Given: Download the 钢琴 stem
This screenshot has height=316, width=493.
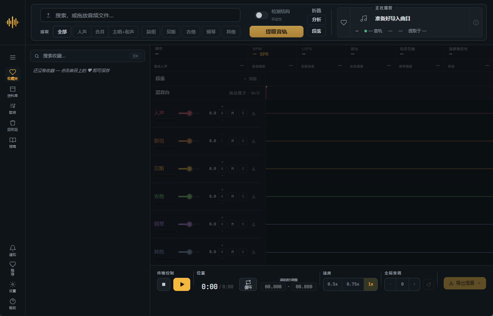Looking at the screenshot, I should click(253, 224).
